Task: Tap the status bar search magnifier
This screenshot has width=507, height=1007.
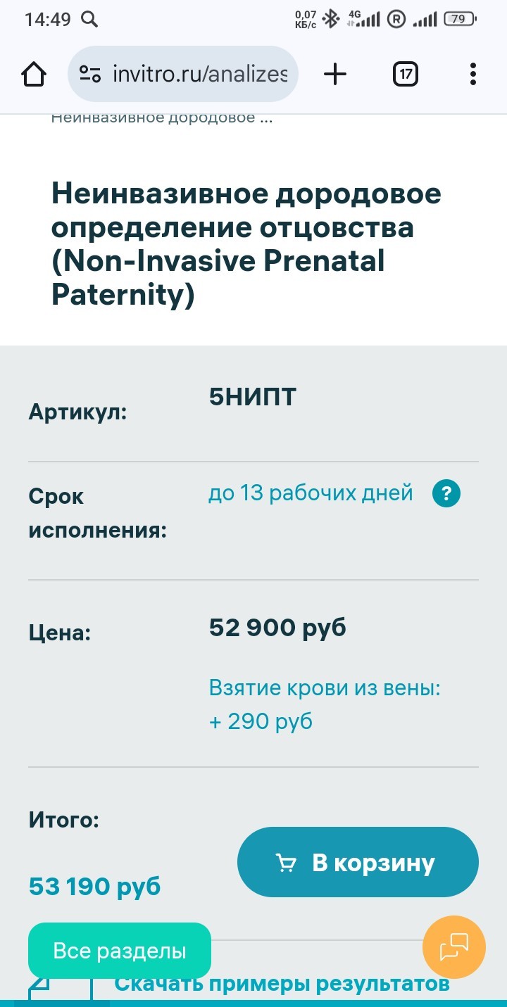Action: coord(89,19)
